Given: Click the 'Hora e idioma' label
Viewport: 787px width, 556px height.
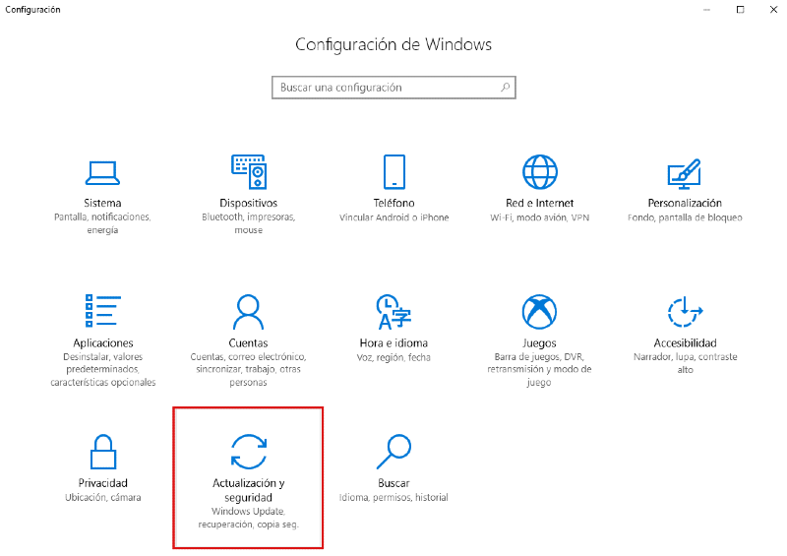Looking at the screenshot, I should (393, 343).
